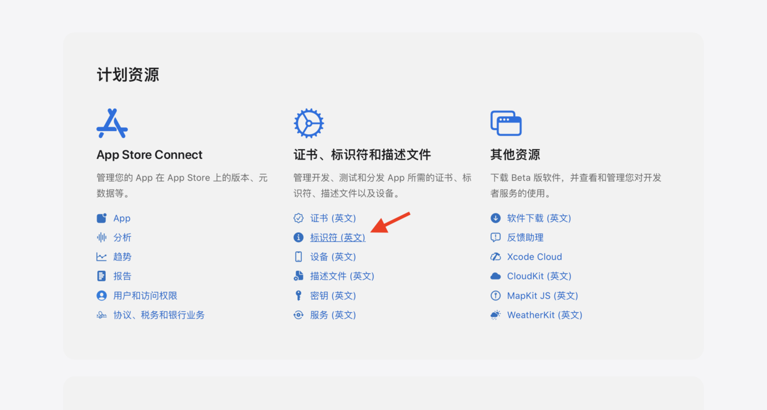
Task: Click the App Store Connect heading
Action: pyautogui.click(x=150, y=155)
